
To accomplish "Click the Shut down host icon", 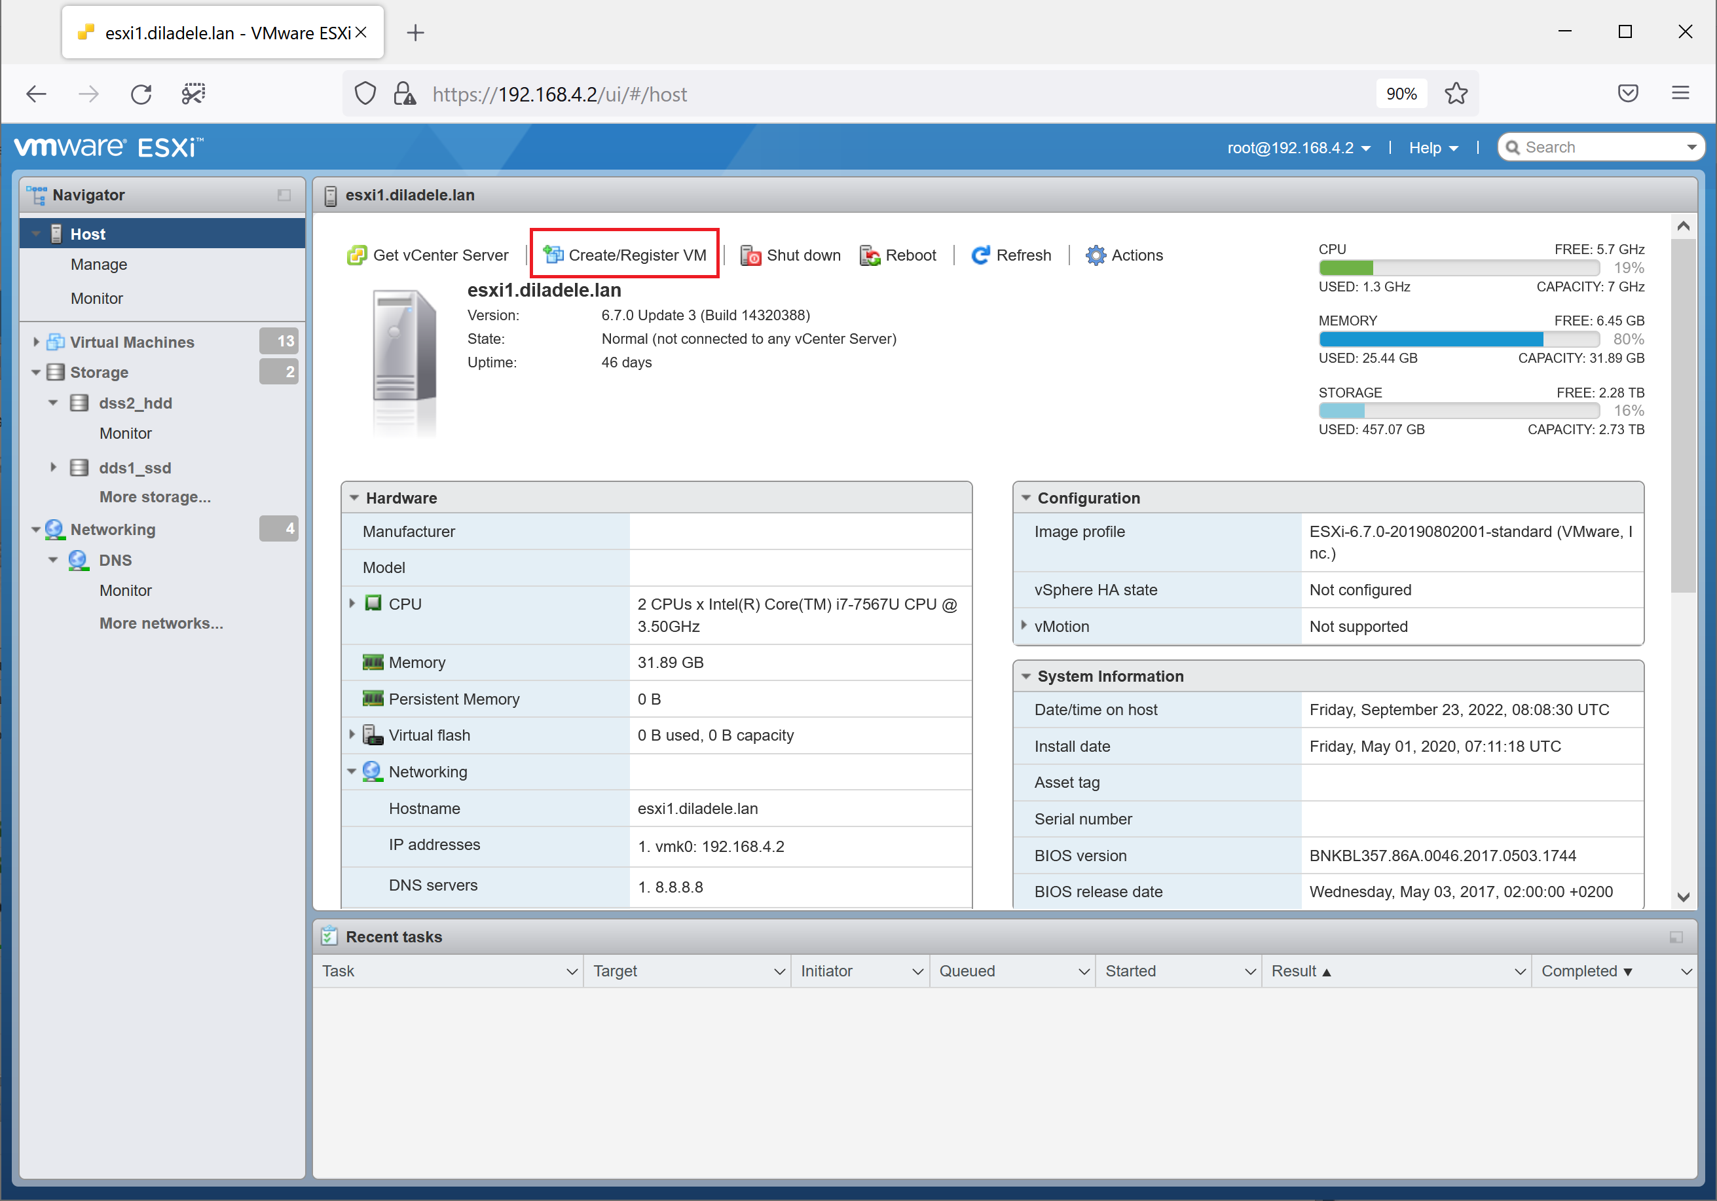I will (x=750, y=255).
